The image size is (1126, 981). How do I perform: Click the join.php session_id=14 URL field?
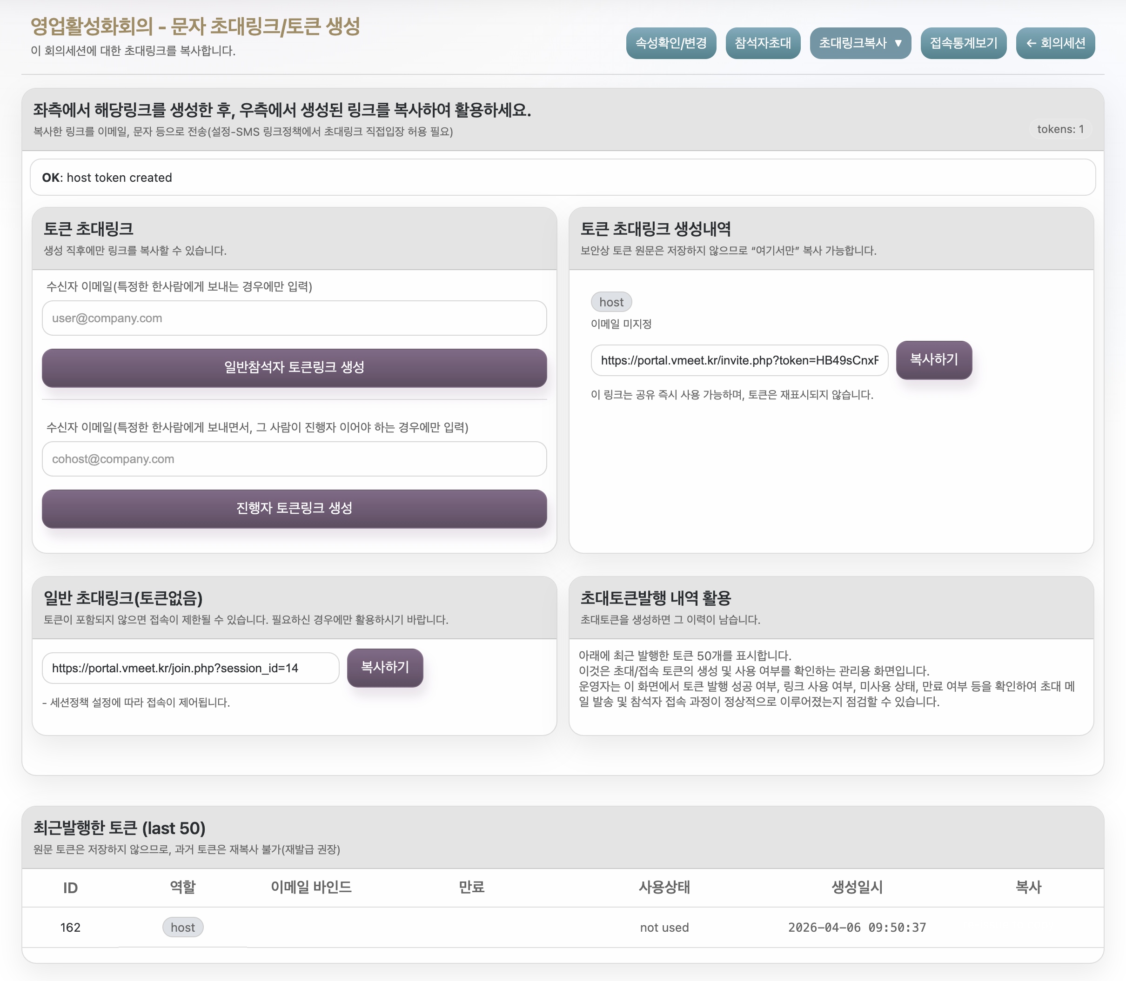[190, 668]
